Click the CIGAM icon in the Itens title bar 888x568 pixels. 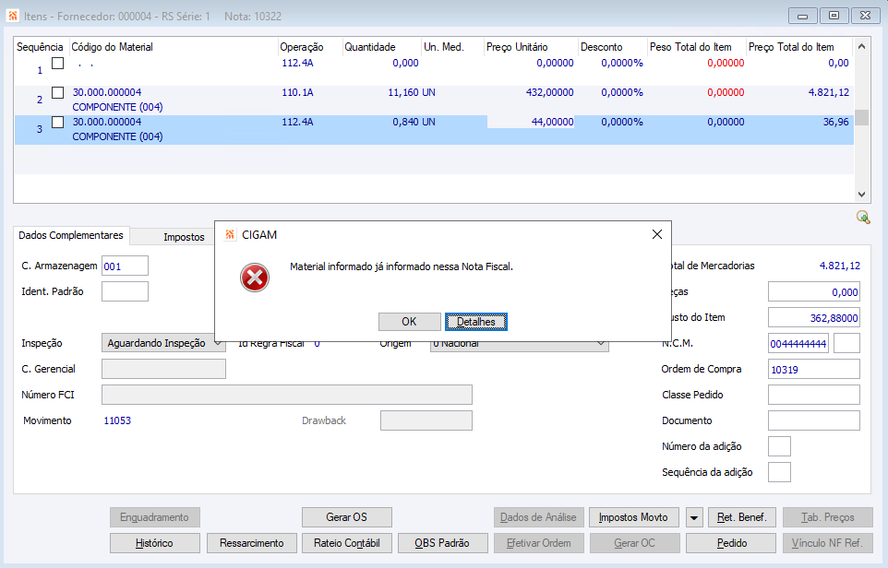tap(12, 16)
